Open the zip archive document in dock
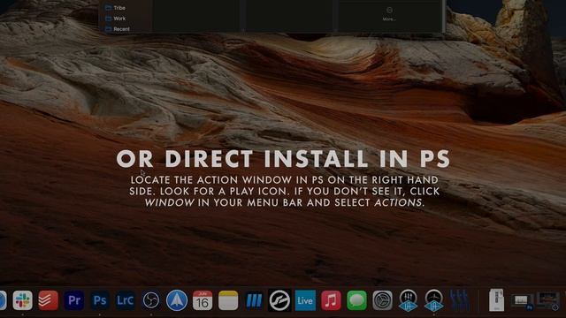Screen dimensions: 566x318 tap(496, 300)
